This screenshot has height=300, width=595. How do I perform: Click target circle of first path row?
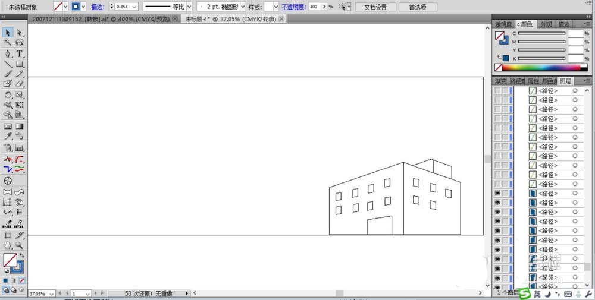tap(575, 91)
